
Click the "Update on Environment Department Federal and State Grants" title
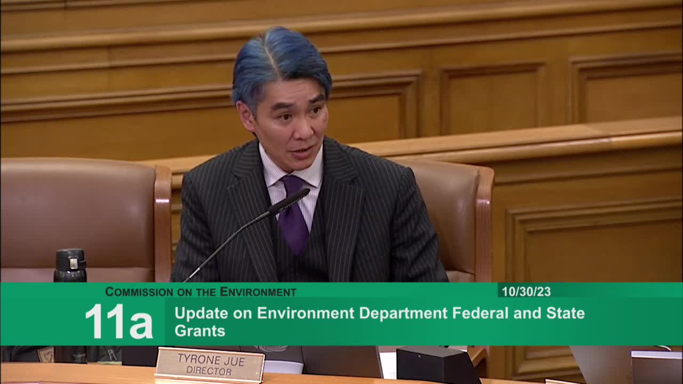(379, 322)
